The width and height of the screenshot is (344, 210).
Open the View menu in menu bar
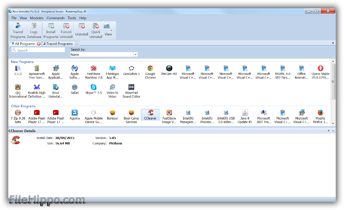[x=23, y=18]
